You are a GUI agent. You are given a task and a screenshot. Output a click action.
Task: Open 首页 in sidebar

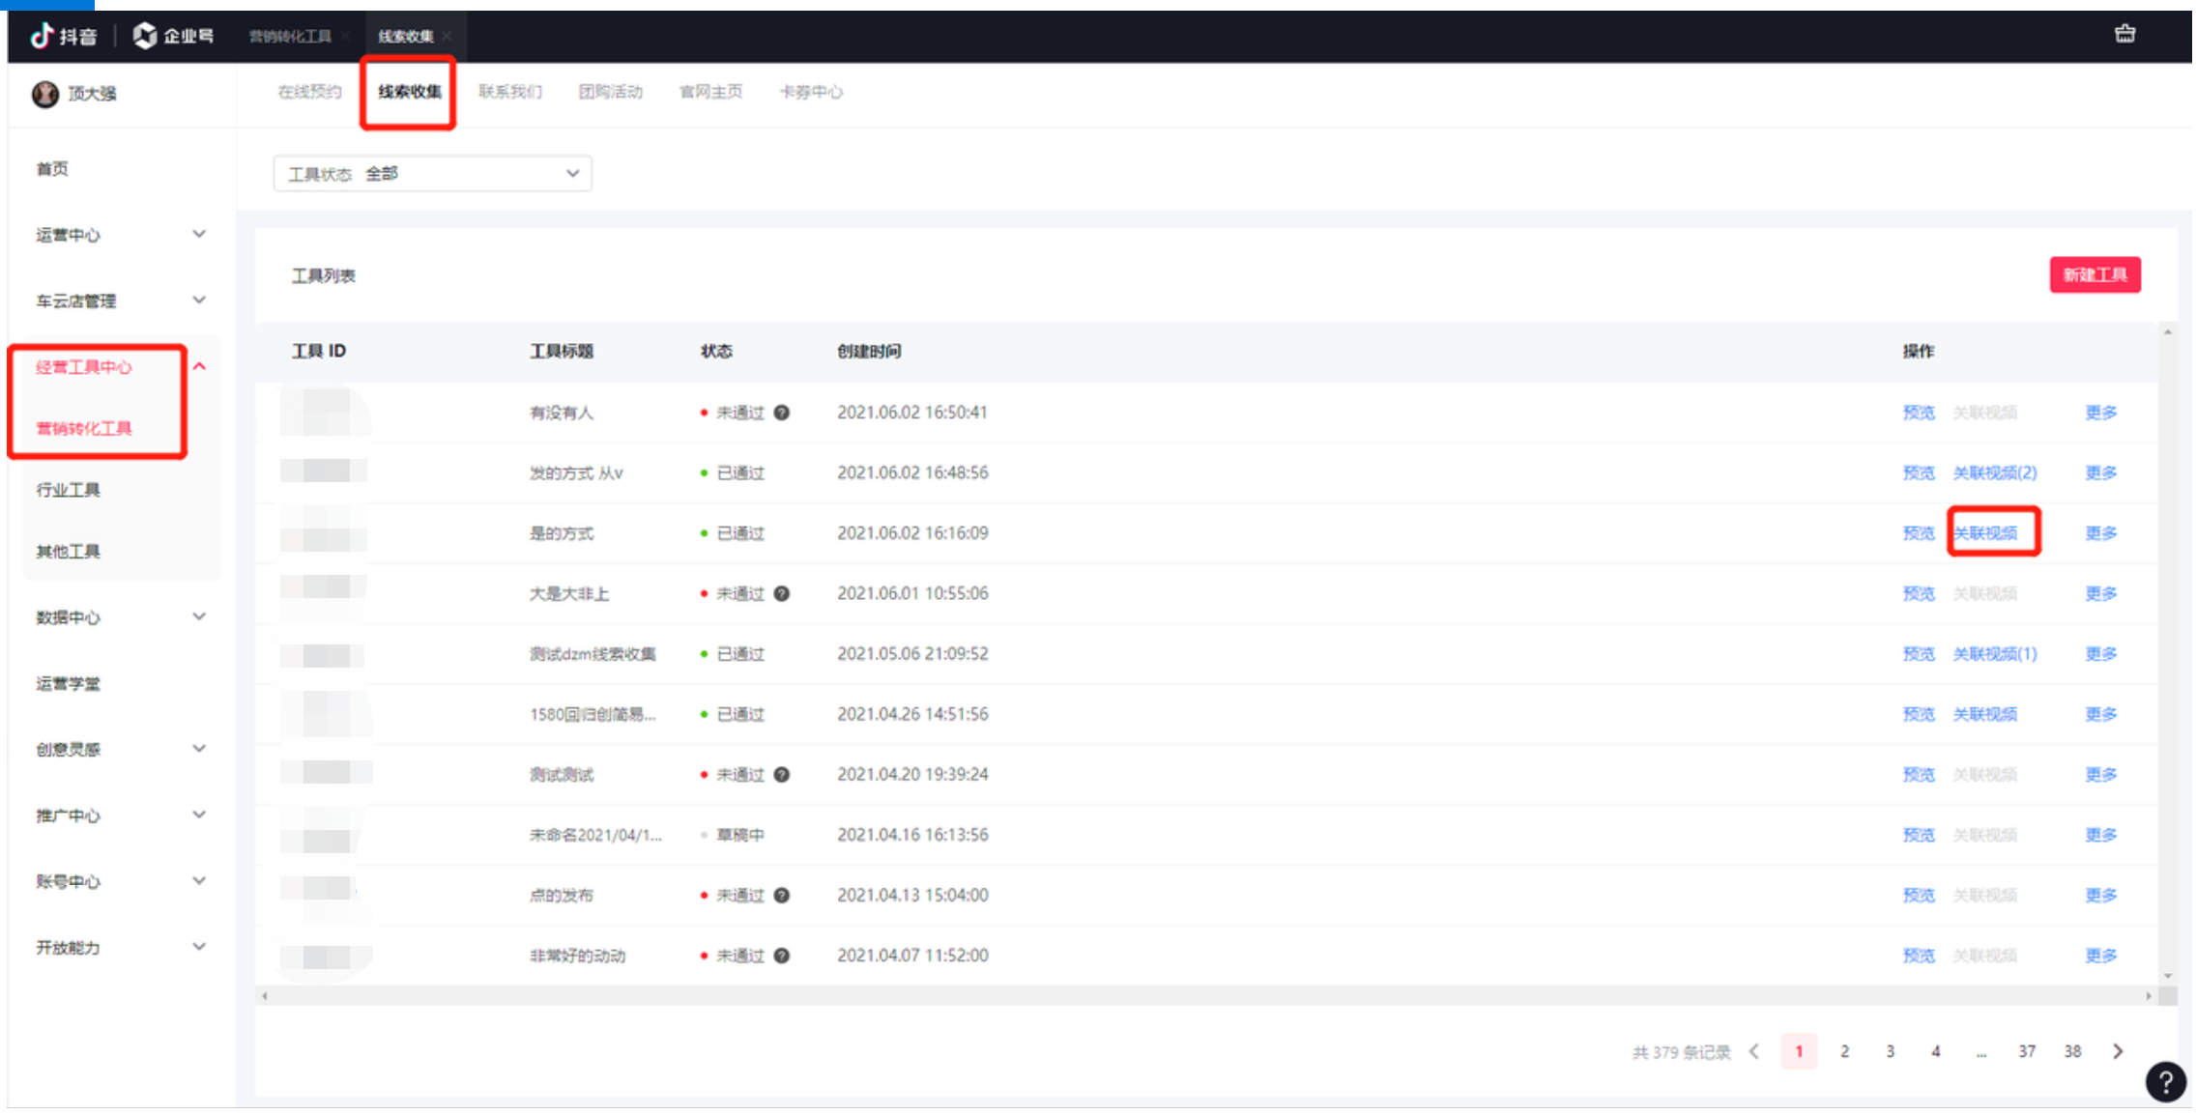(x=52, y=169)
